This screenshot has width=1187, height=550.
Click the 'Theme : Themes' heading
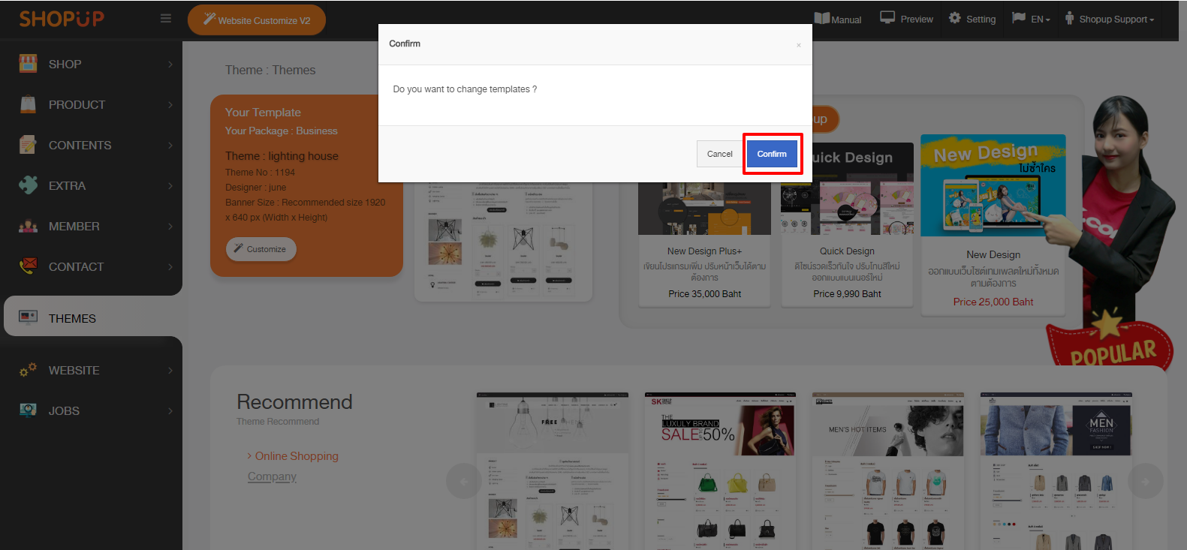[270, 70]
